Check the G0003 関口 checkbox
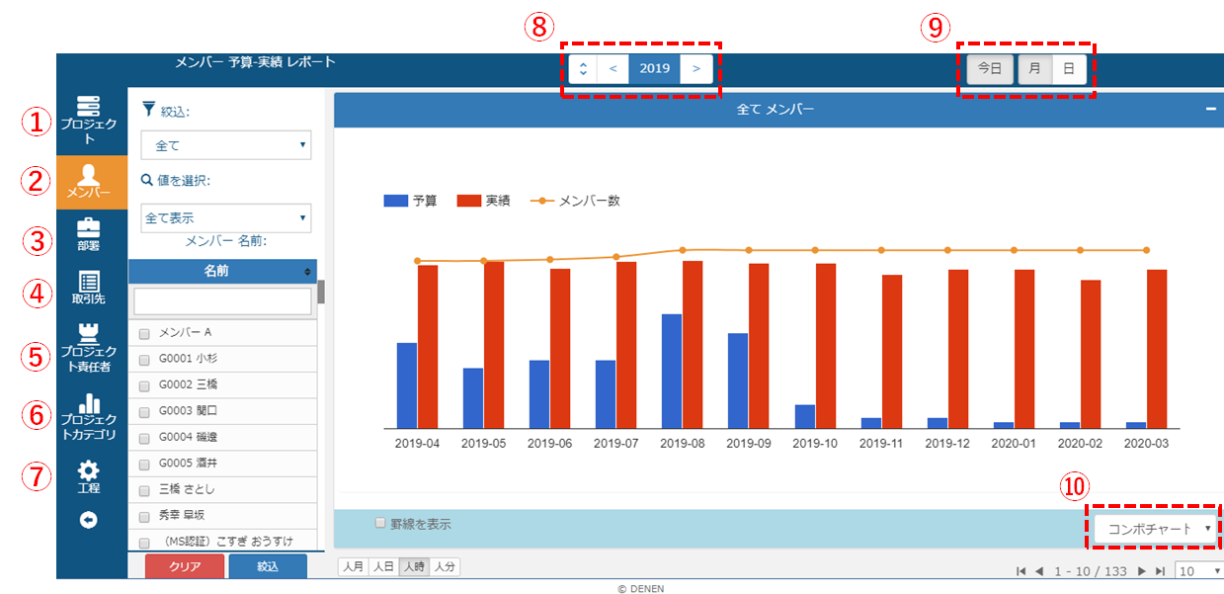 click(144, 411)
